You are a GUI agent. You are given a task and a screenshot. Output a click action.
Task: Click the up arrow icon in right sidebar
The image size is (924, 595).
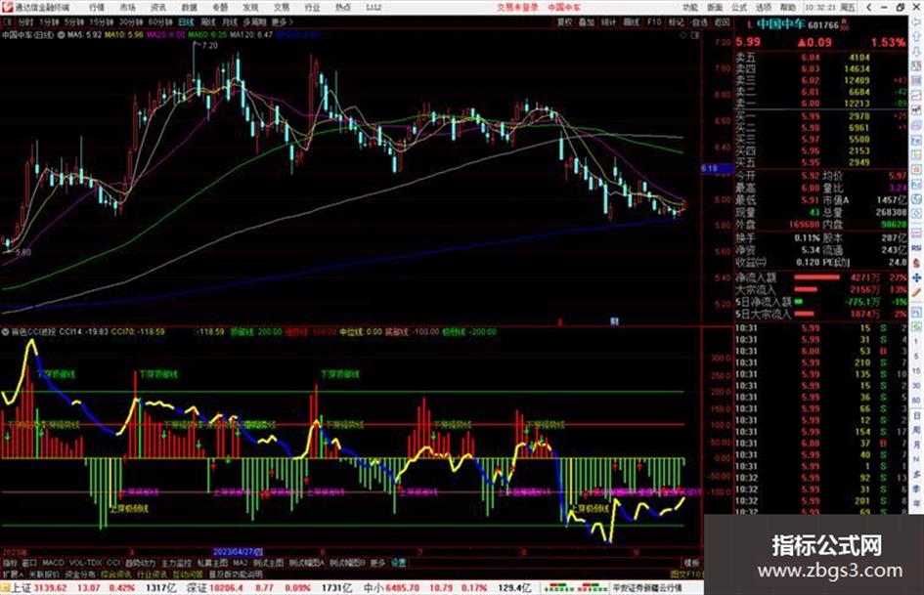click(916, 36)
